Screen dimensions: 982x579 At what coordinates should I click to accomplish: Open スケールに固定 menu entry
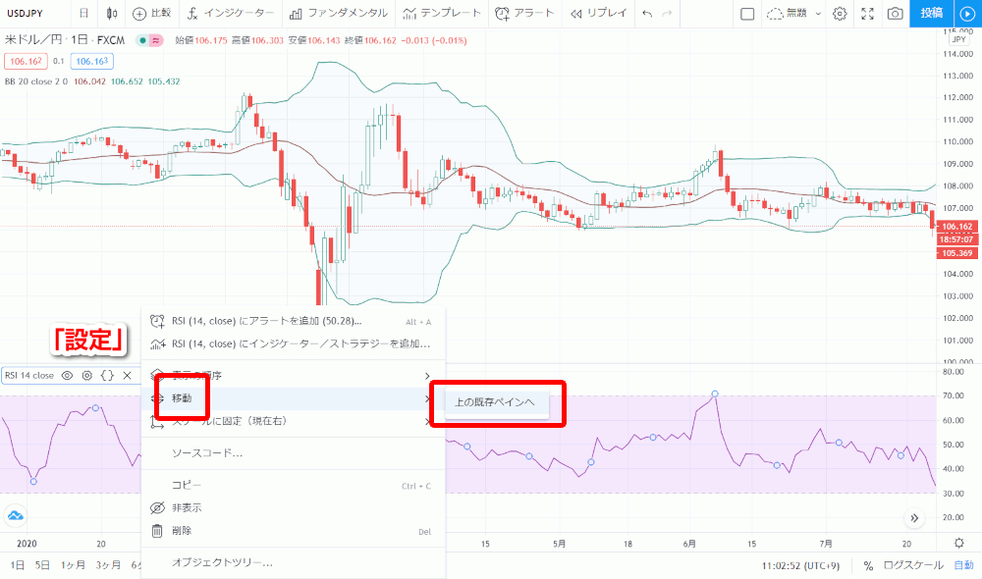click(293, 421)
